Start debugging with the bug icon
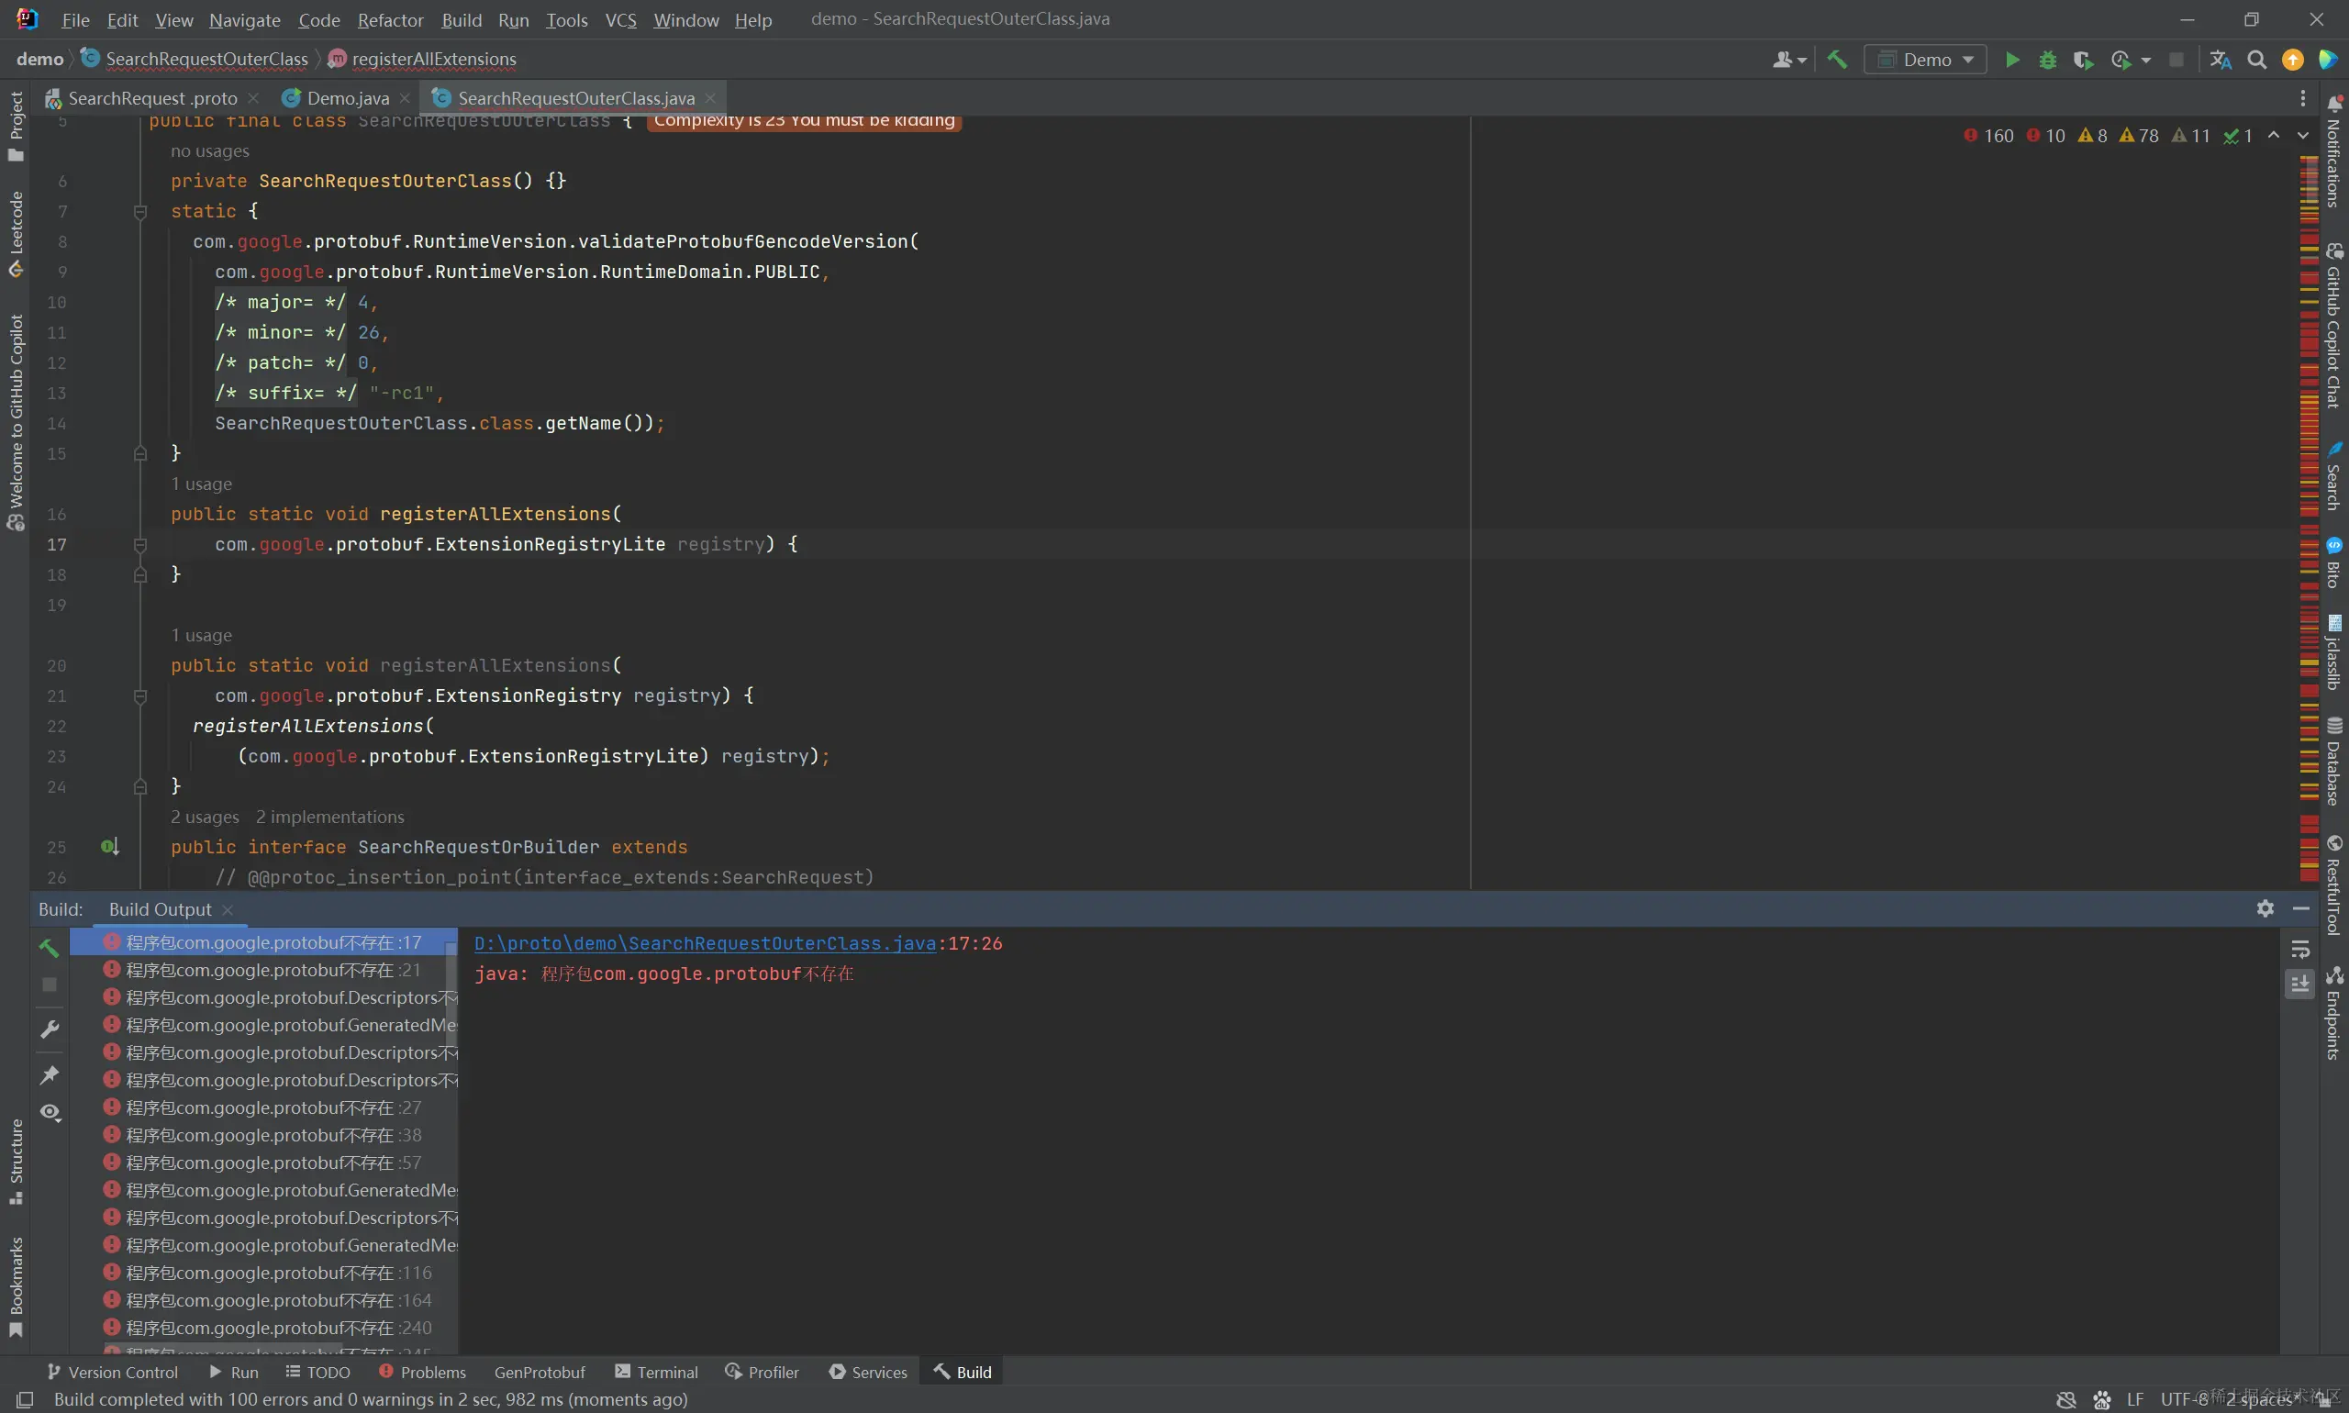The width and height of the screenshot is (2349, 1413). coord(2047,60)
